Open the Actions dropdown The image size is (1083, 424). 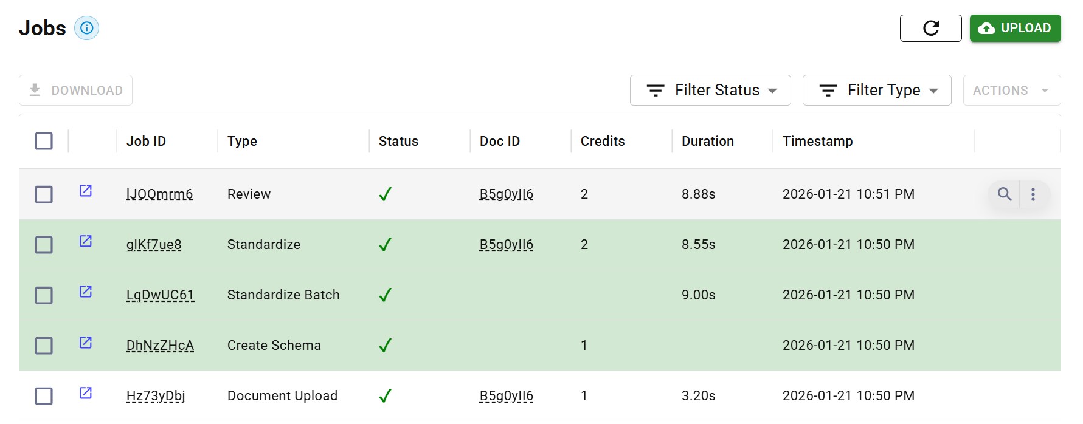(1011, 90)
